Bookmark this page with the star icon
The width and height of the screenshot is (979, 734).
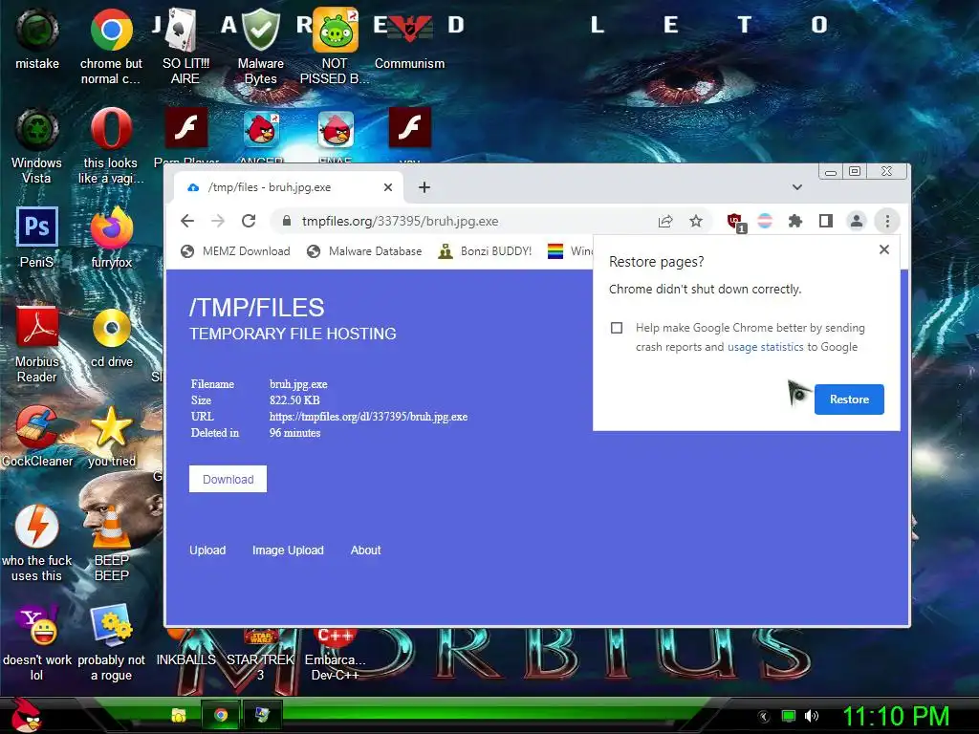696,221
